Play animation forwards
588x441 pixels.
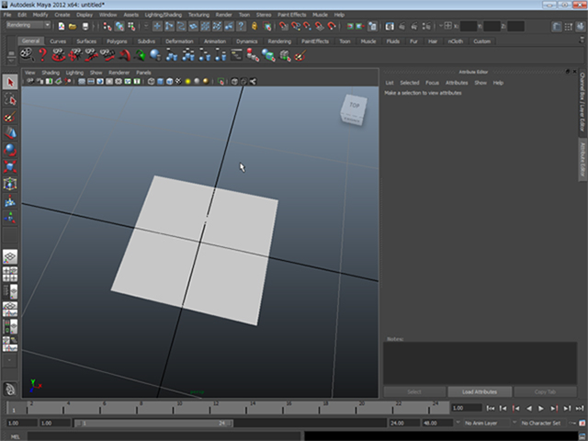pyautogui.click(x=541, y=408)
